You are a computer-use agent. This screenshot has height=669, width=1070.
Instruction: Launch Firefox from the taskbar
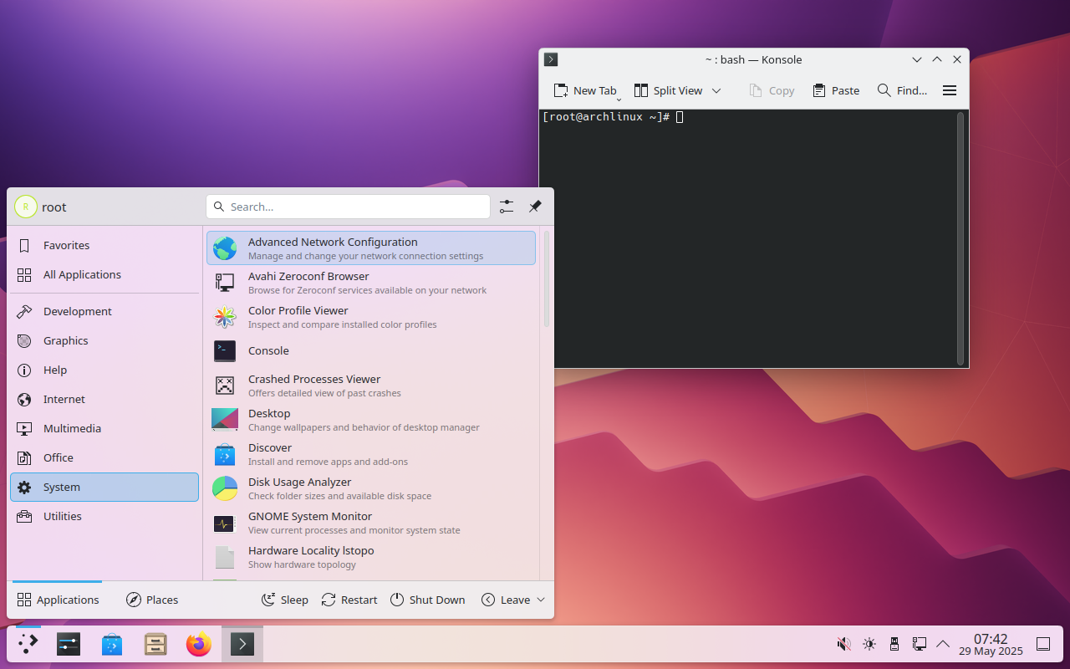tap(199, 644)
